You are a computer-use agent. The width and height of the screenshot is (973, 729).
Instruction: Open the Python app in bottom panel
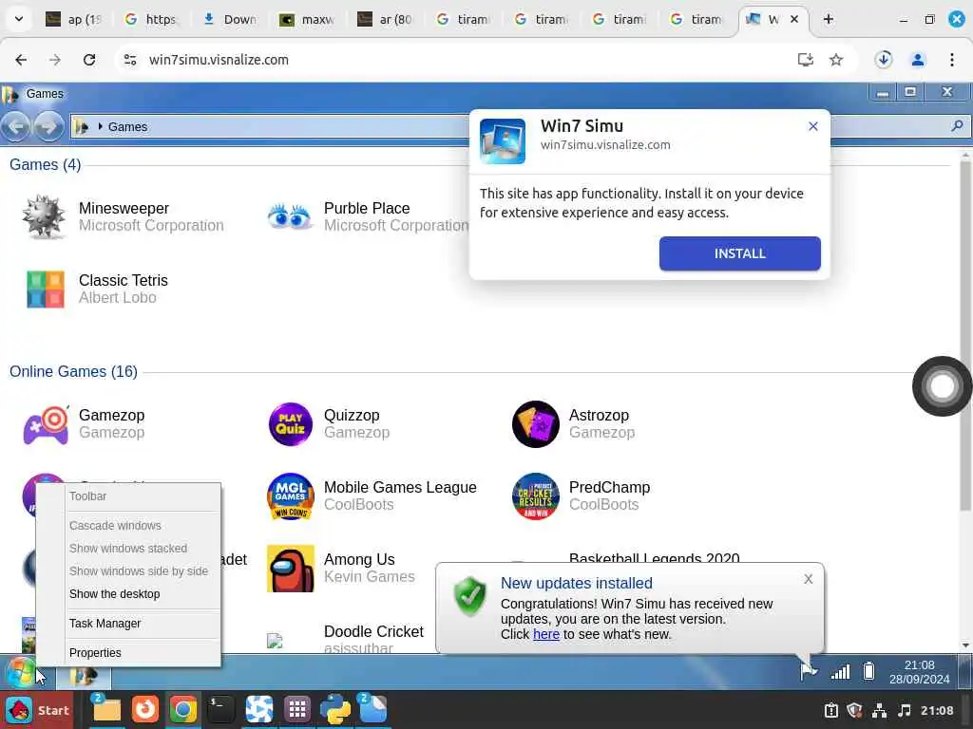335,710
